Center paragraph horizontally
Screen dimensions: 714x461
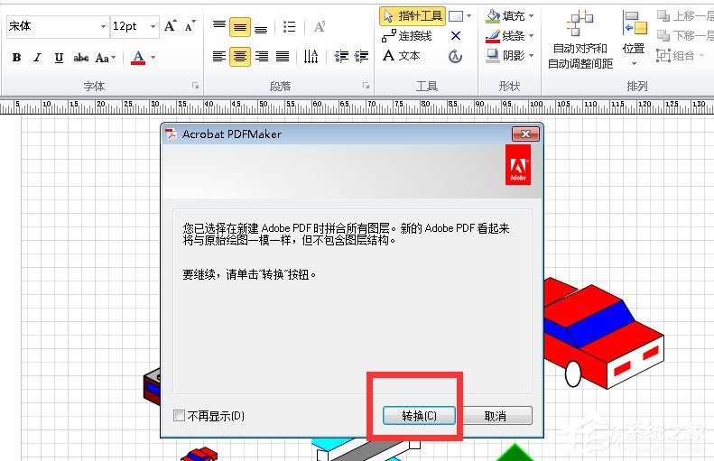pyautogui.click(x=240, y=57)
